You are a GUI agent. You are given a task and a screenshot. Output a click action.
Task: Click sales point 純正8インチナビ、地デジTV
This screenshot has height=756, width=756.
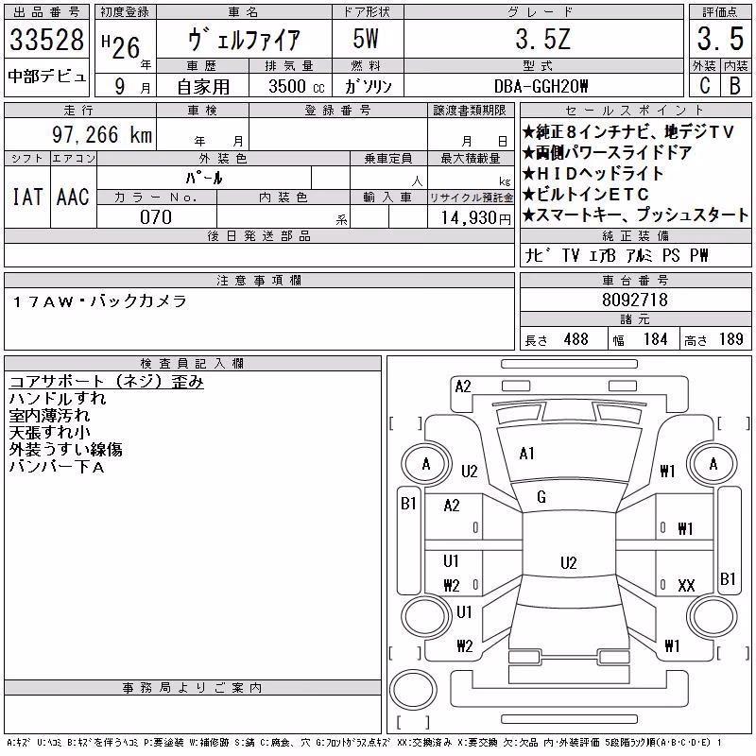click(x=628, y=131)
